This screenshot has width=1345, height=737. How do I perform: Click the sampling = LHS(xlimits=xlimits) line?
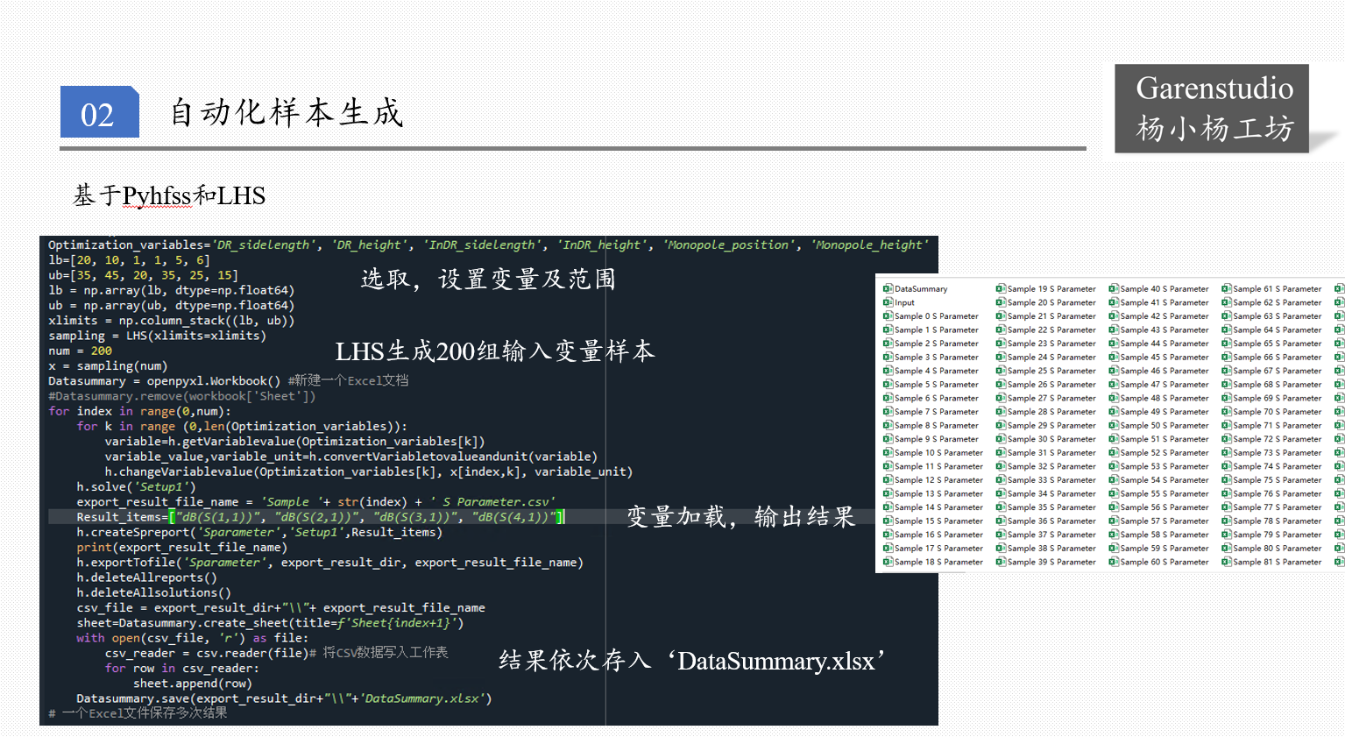pyautogui.click(x=157, y=336)
